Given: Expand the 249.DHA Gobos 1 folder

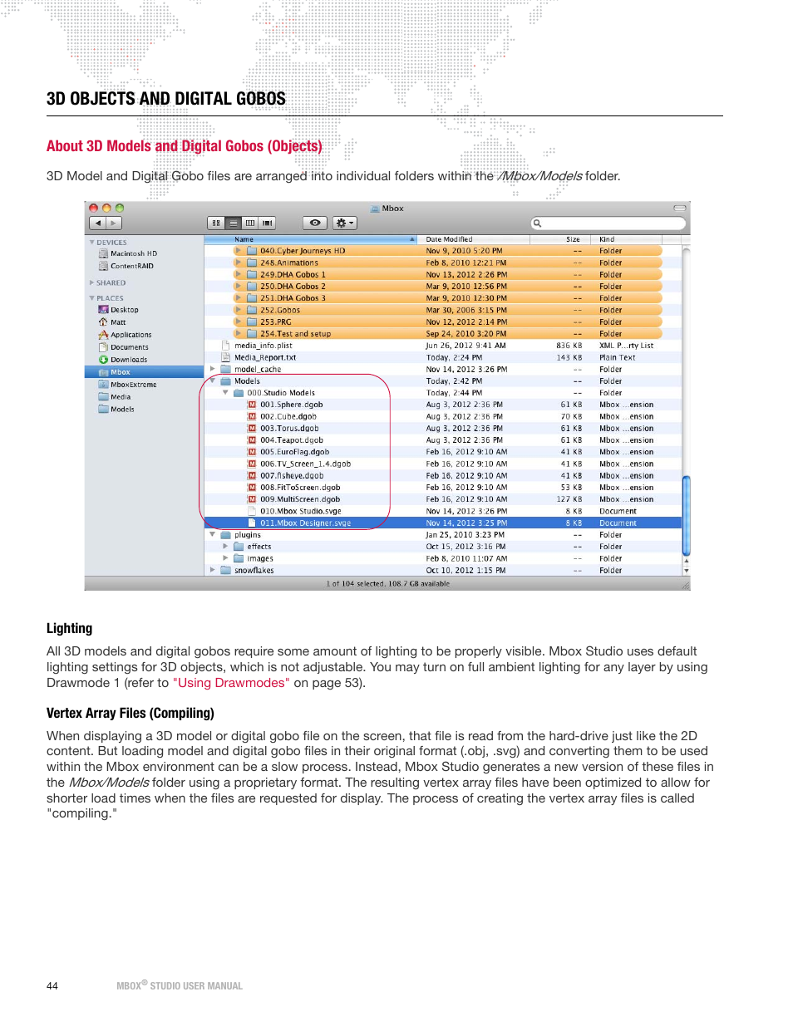Looking at the screenshot, I should click(x=238, y=274).
